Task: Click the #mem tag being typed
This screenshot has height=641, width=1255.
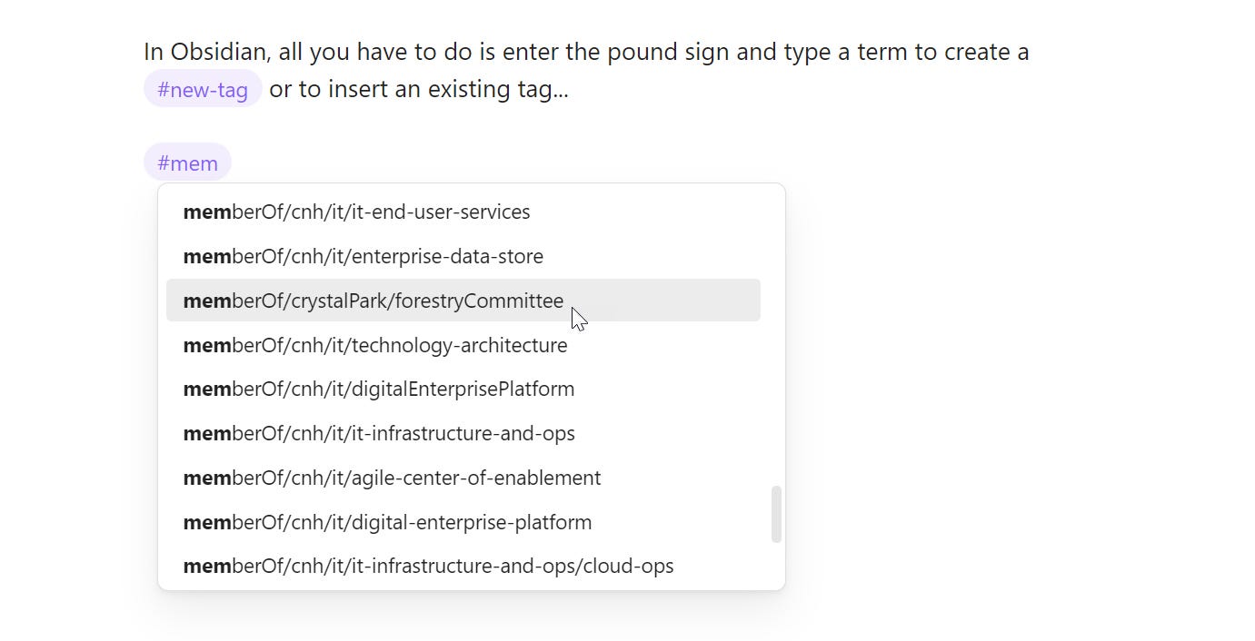Action: pos(187,163)
